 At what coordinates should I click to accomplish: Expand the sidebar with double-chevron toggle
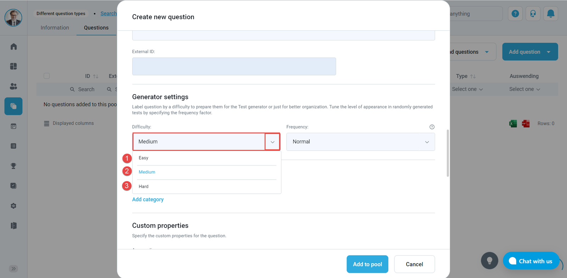pyautogui.click(x=13, y=268)
